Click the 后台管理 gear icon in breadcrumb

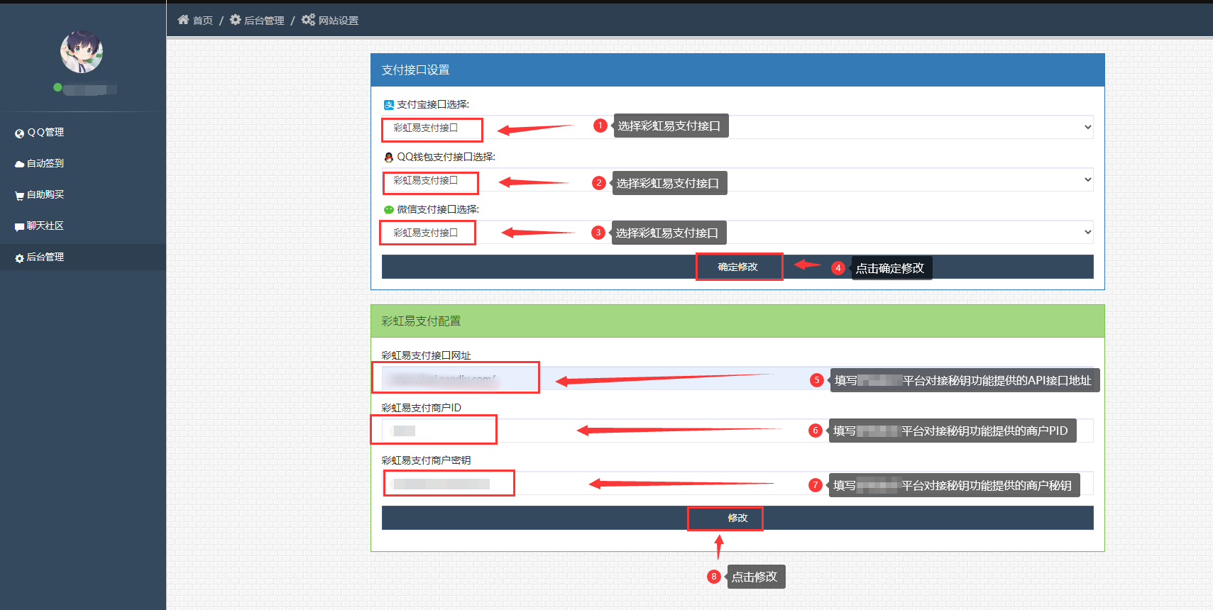click(236, 20)
